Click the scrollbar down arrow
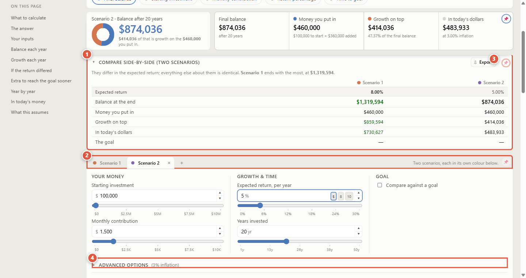Screen dimensions: 526x278 (523, 275)
